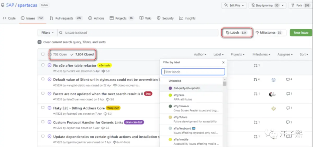Screen dimensions: 313x147
Task: Fork the spartacus repository
Action: coord(300,5)
